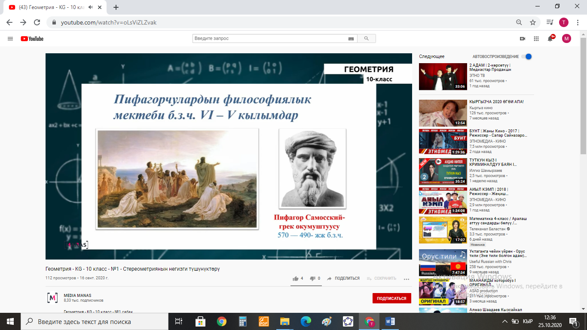Viewport: 587px width, 330px height.
Task: Subscribe with the ПОДПИСАТЬСЯ button
Action: 391,298
